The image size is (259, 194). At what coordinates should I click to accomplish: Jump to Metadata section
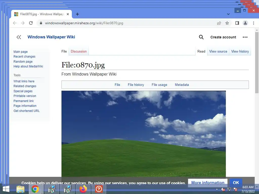point(182,85)
